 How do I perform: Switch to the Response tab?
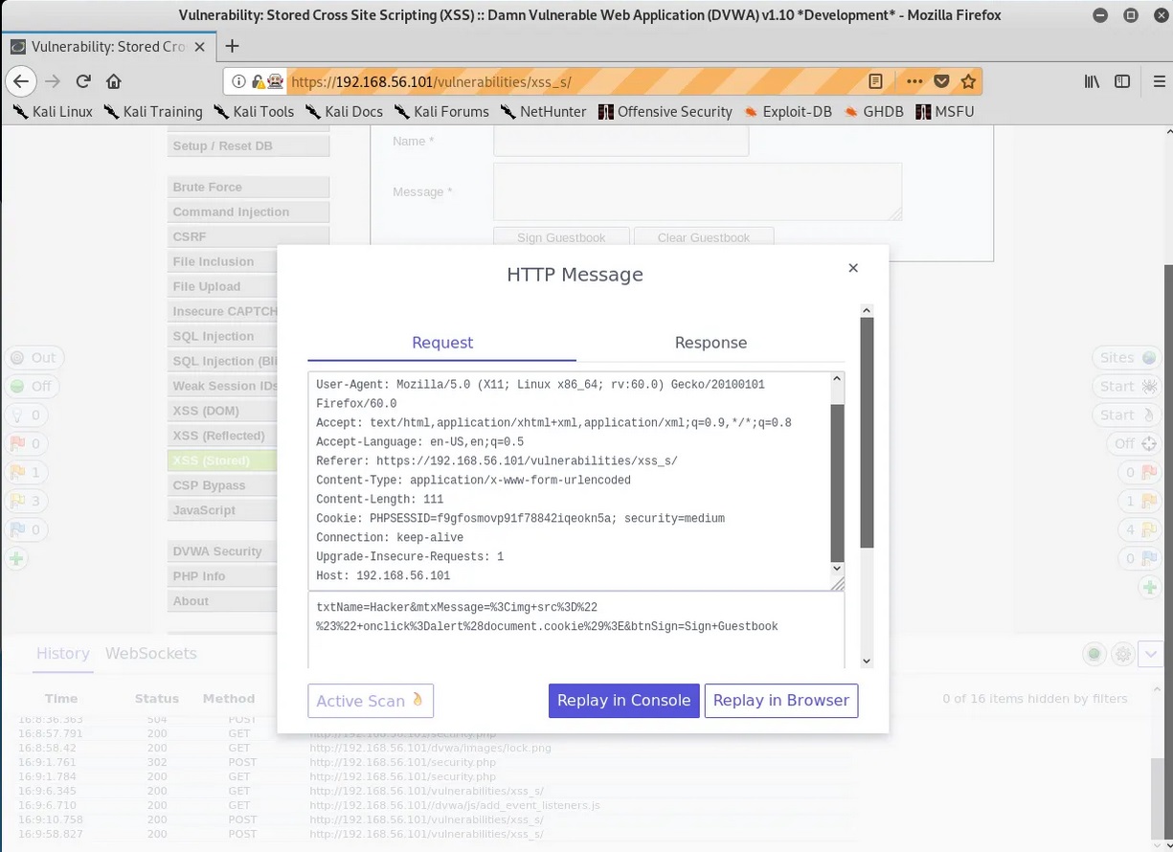[x=711, y=343]
